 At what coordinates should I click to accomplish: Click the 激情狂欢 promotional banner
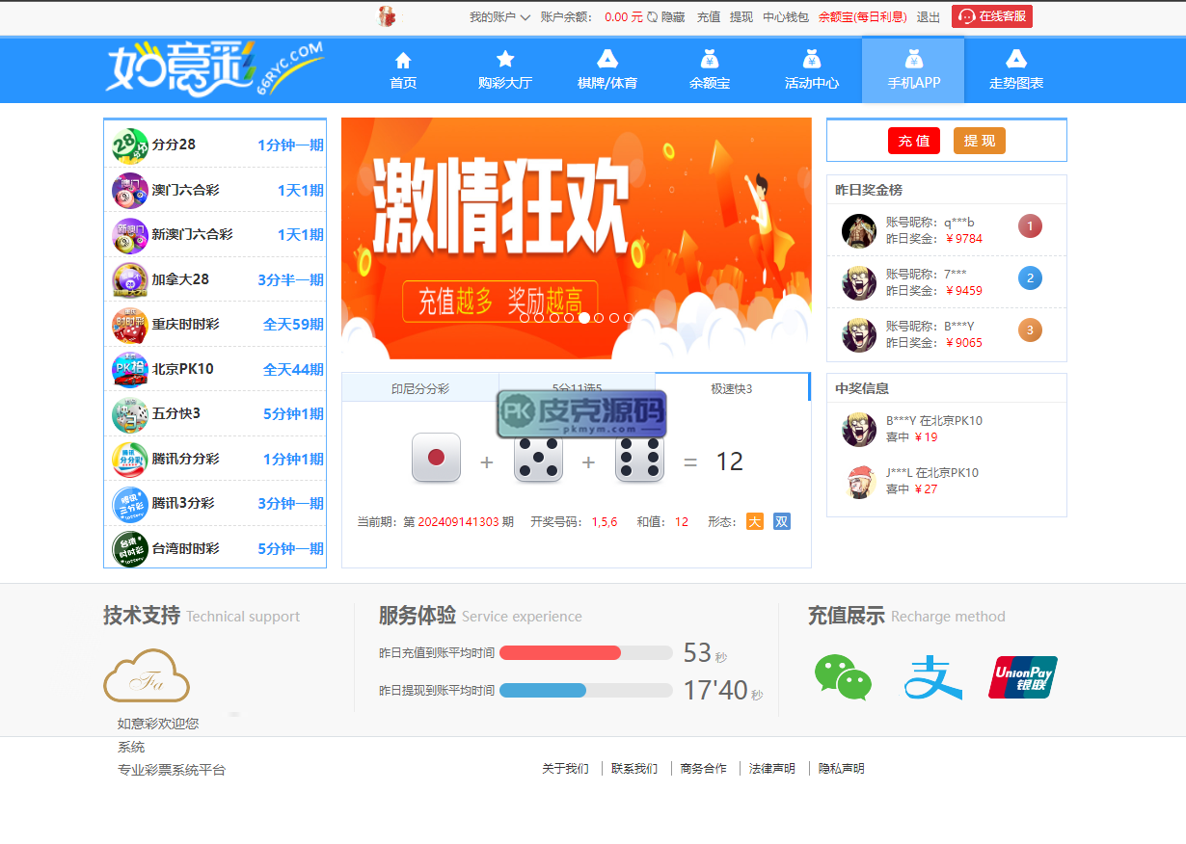576,222
